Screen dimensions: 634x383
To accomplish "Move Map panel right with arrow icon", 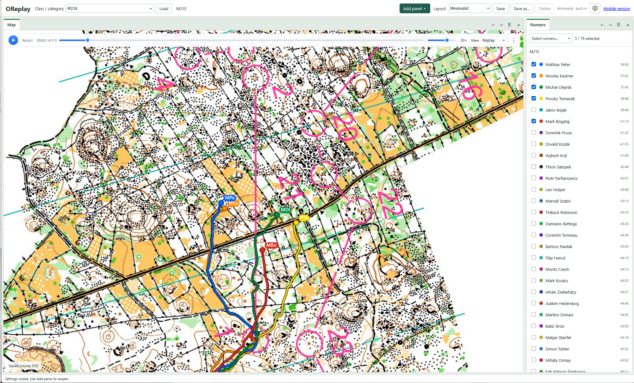I will (501, 25).
